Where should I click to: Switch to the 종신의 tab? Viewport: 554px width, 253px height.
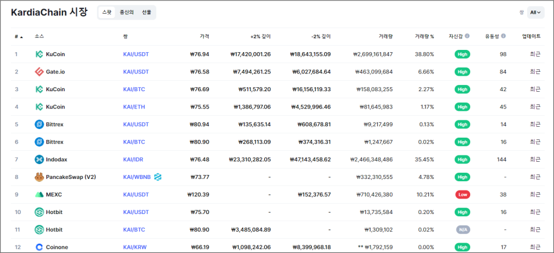126,12
